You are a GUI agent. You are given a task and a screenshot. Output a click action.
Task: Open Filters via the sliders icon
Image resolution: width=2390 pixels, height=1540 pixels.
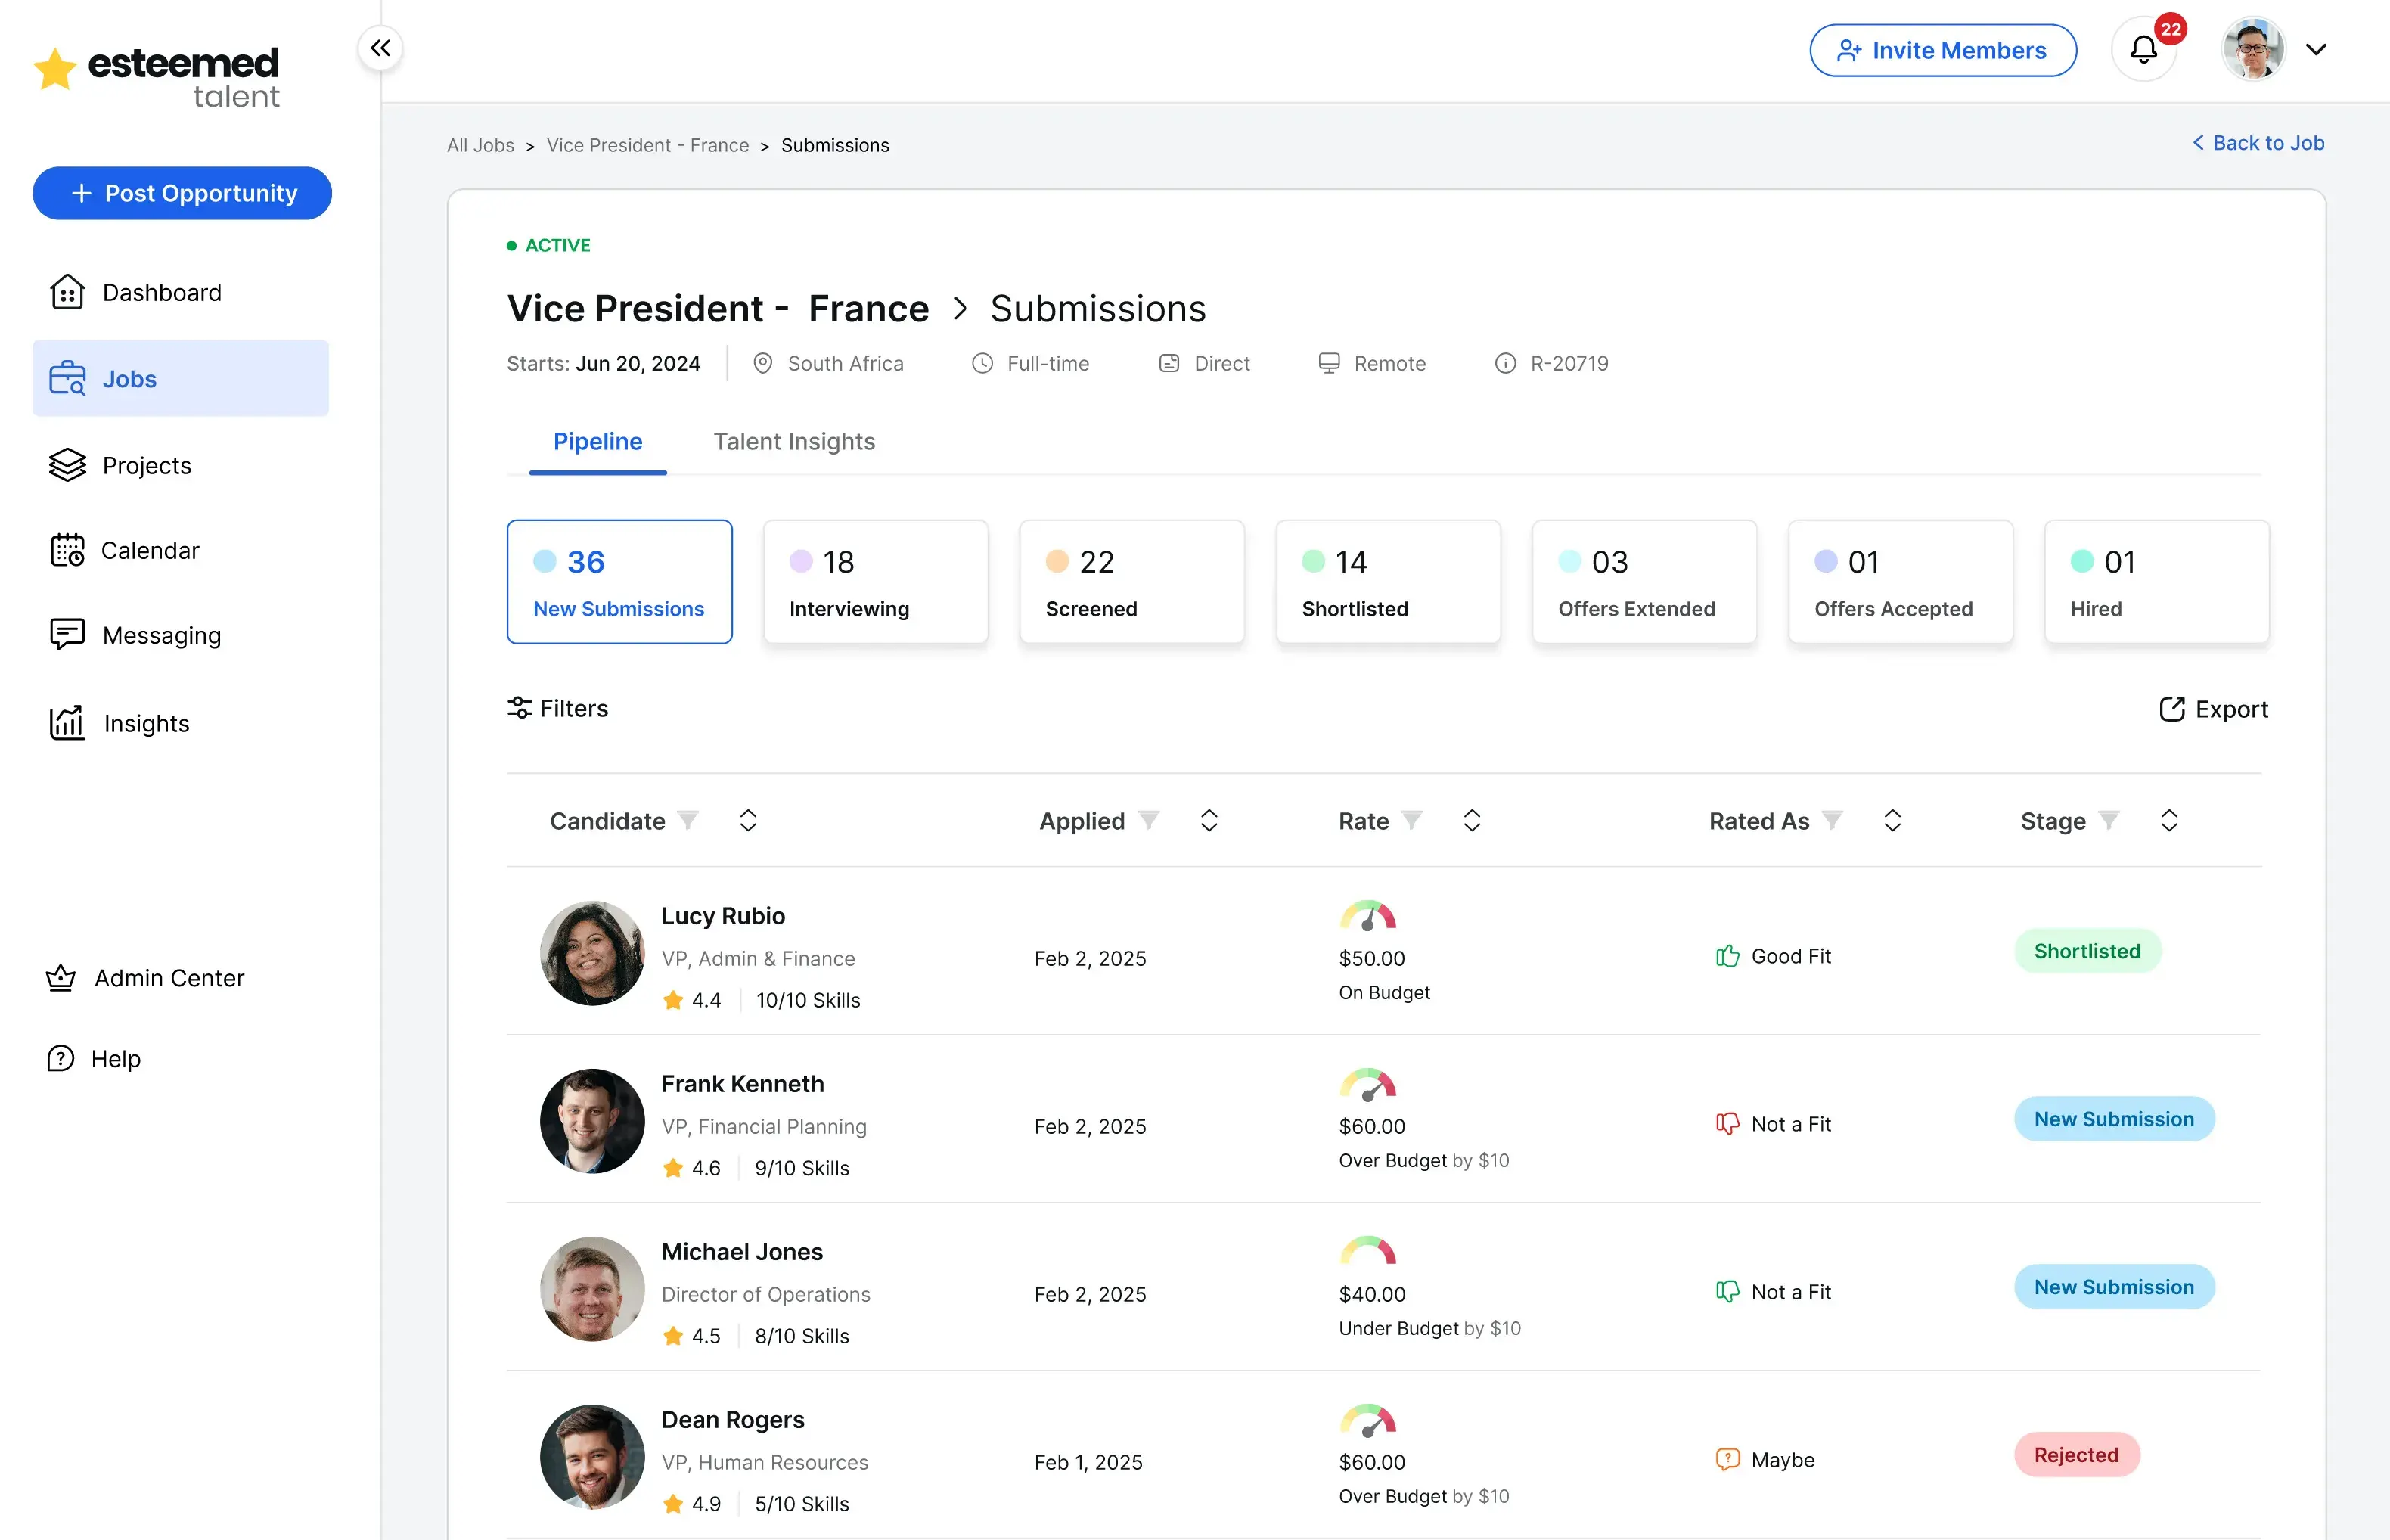click(x=519, y=708)
